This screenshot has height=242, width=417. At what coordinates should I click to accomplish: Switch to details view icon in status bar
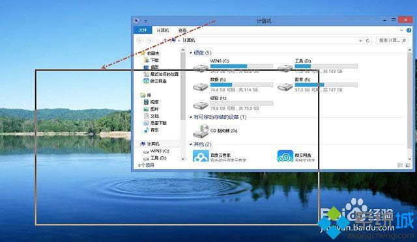[400, 165]
